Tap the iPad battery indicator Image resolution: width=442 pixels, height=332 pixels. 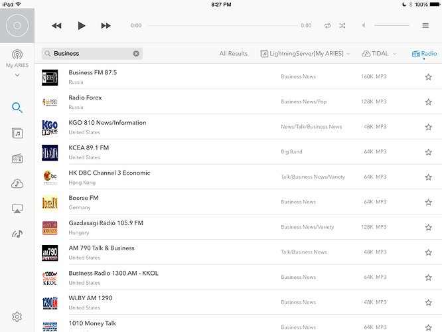tap(435, 5)
